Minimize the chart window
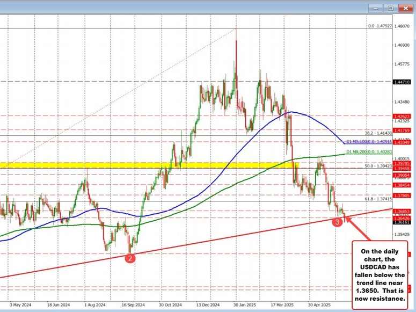The height and width of the screenshot is (312, 416). (376, 8)
